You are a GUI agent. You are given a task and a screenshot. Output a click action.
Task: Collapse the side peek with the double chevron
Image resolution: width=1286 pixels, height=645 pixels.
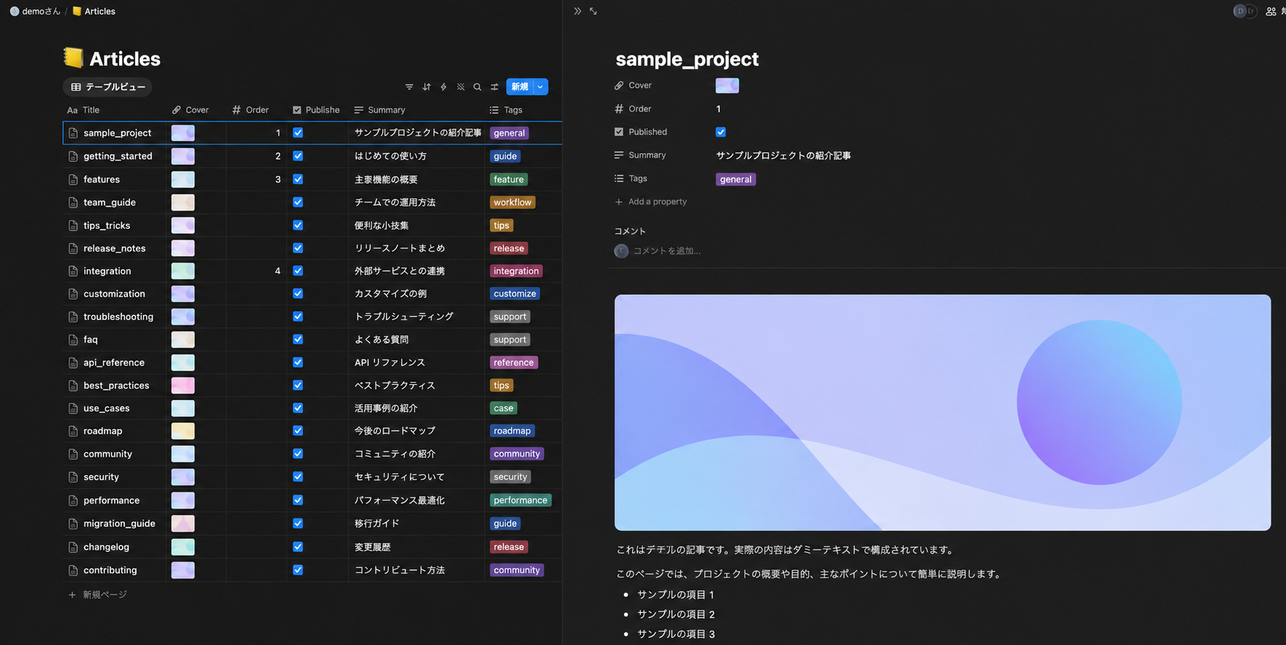578,11
